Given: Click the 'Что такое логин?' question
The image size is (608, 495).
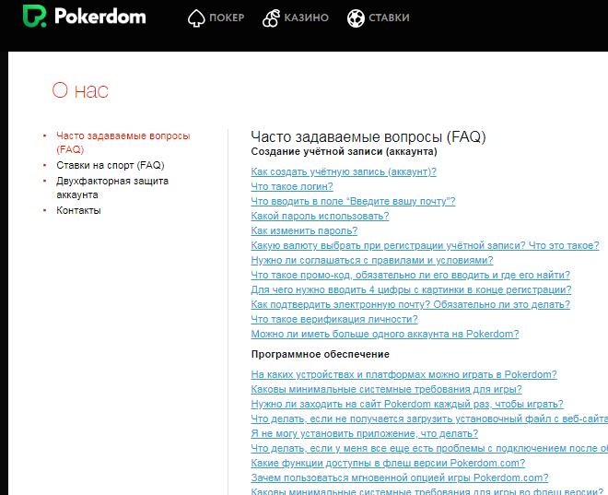Looking at the screenshot, I should coord(292,186).
